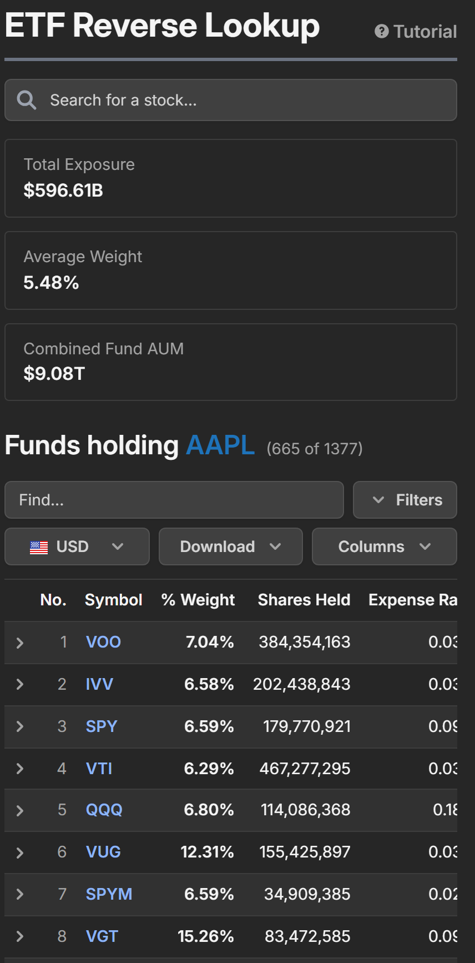This screenshot has width=475, height=963.
Task: Expand the IVV row
Action: pyautogui.click(x=20, y=684)
